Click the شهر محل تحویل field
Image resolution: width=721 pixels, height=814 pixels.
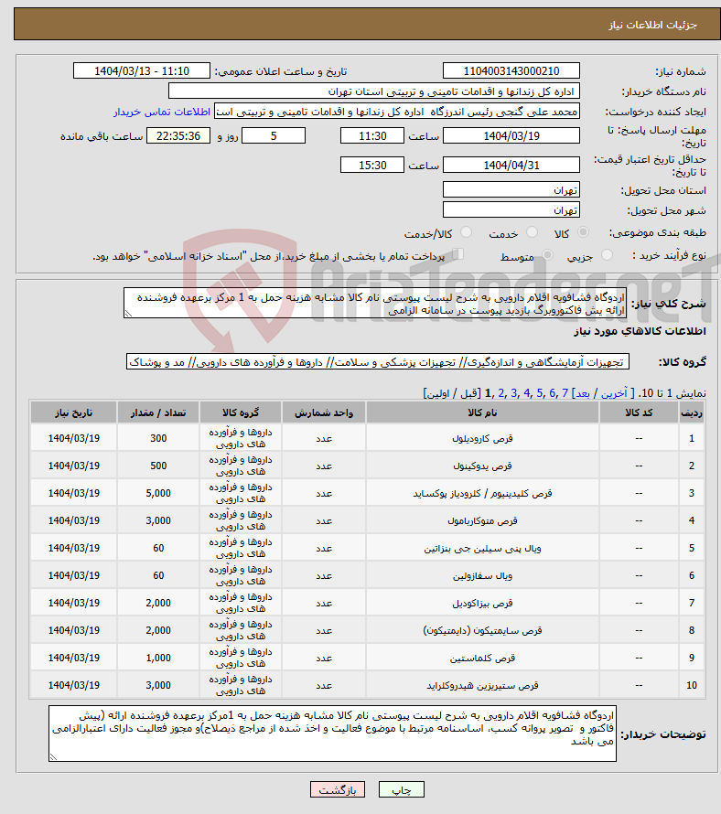coord(511,210)
